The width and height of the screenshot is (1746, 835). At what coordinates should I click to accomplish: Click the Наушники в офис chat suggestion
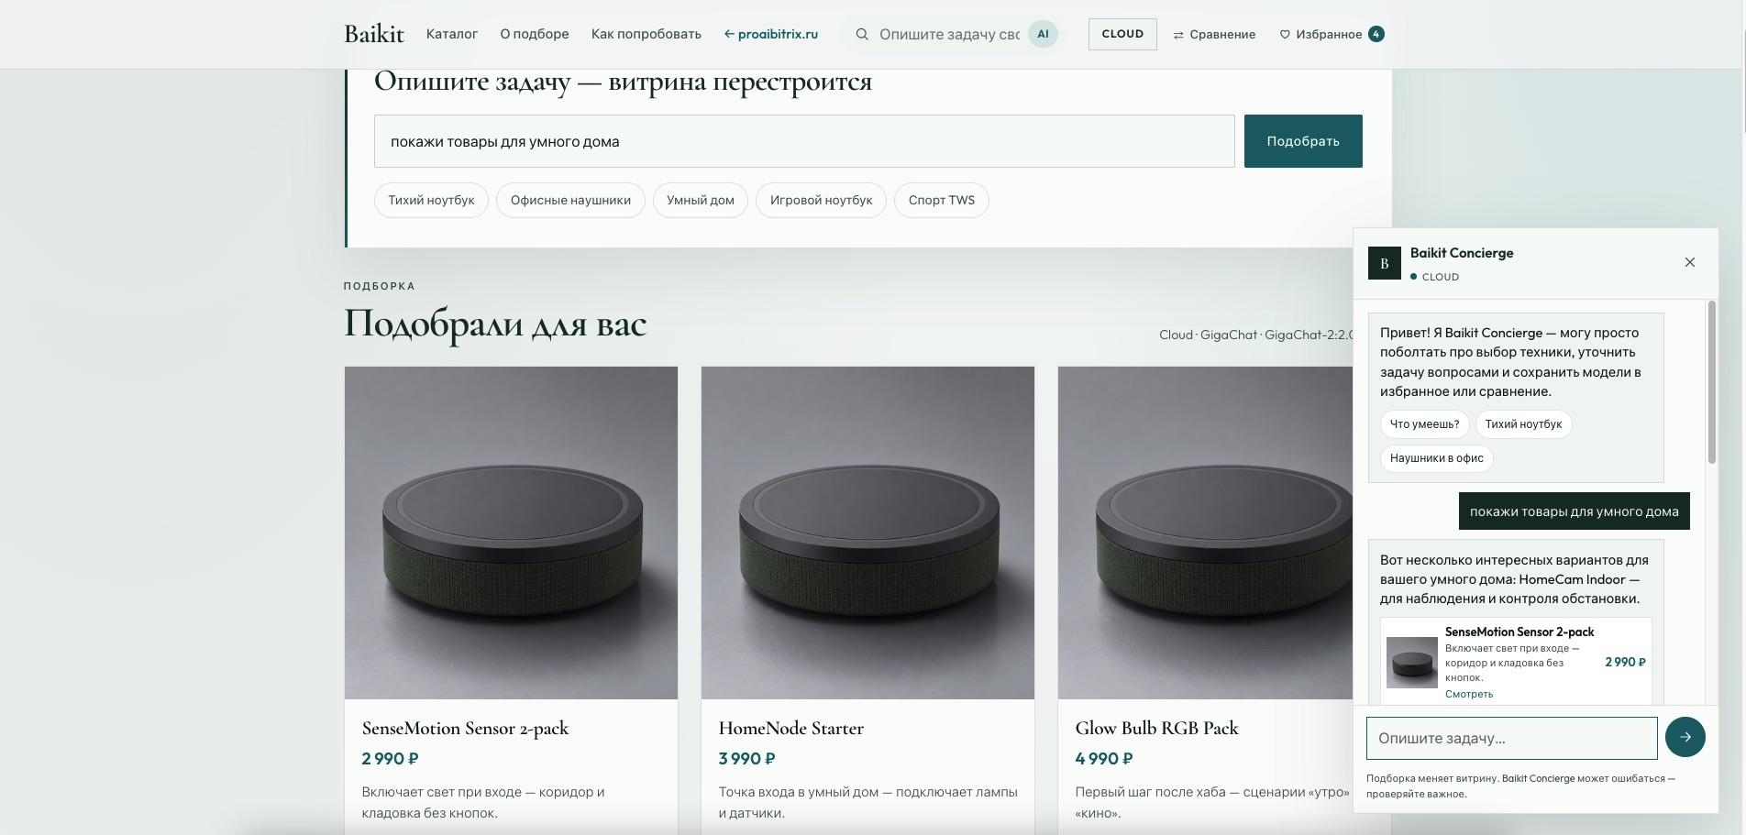pos(1436,458)
